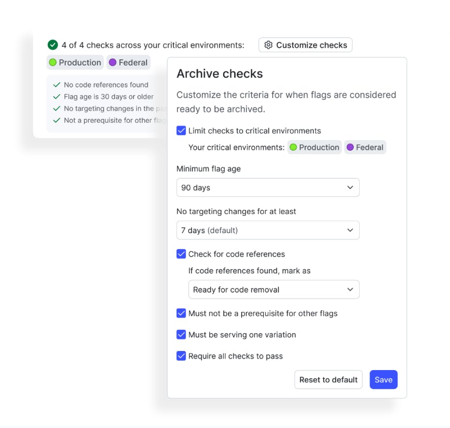Expand the No targeting changes duration dropdown

[268, 230]
